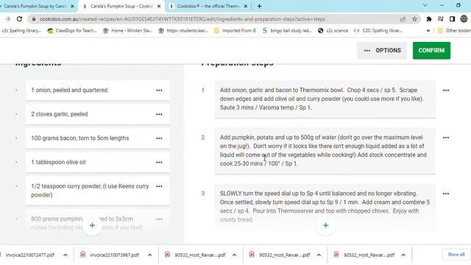Add a new preparation step with plus button
The height and width of the screenshot is (265, 471).
[325, 225]
